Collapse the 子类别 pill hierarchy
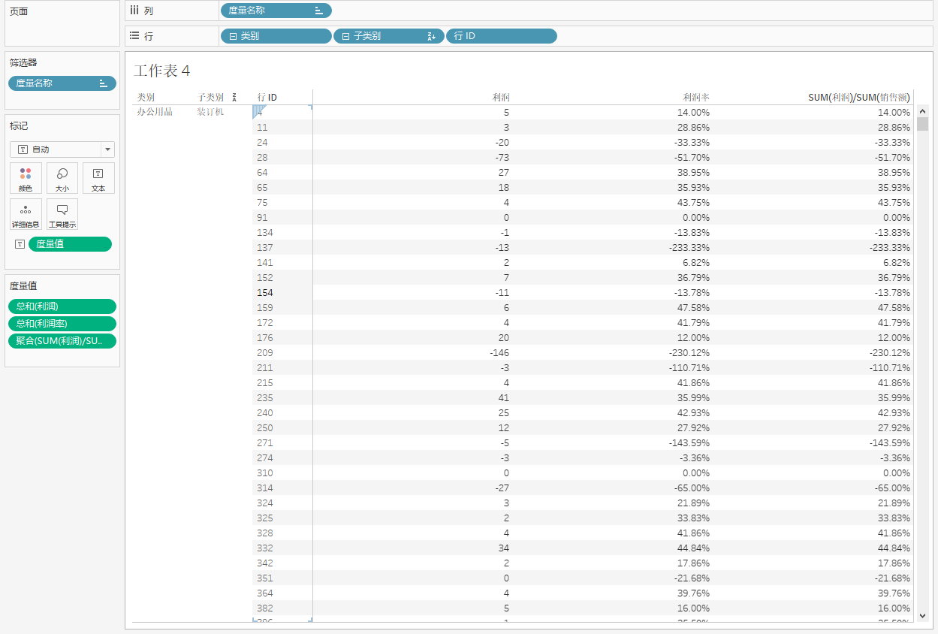The width and height of the screenshot is (938, 634). (x=345, y=36)
